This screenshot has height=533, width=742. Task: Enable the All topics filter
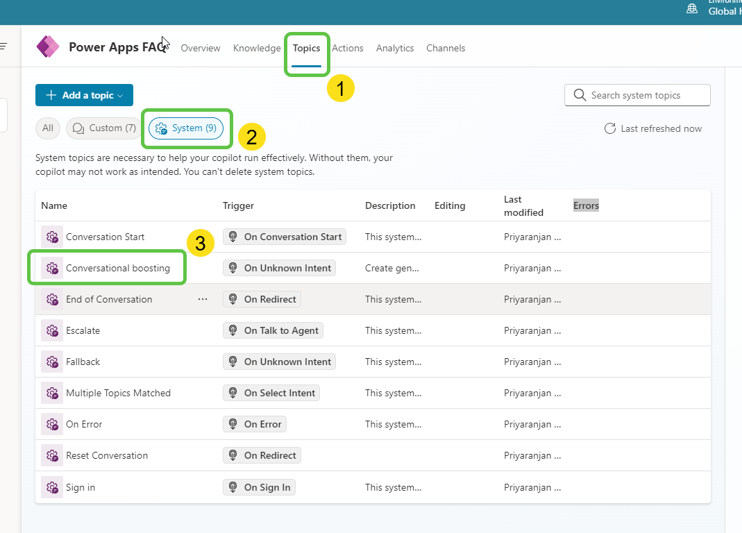pos(47,128)
